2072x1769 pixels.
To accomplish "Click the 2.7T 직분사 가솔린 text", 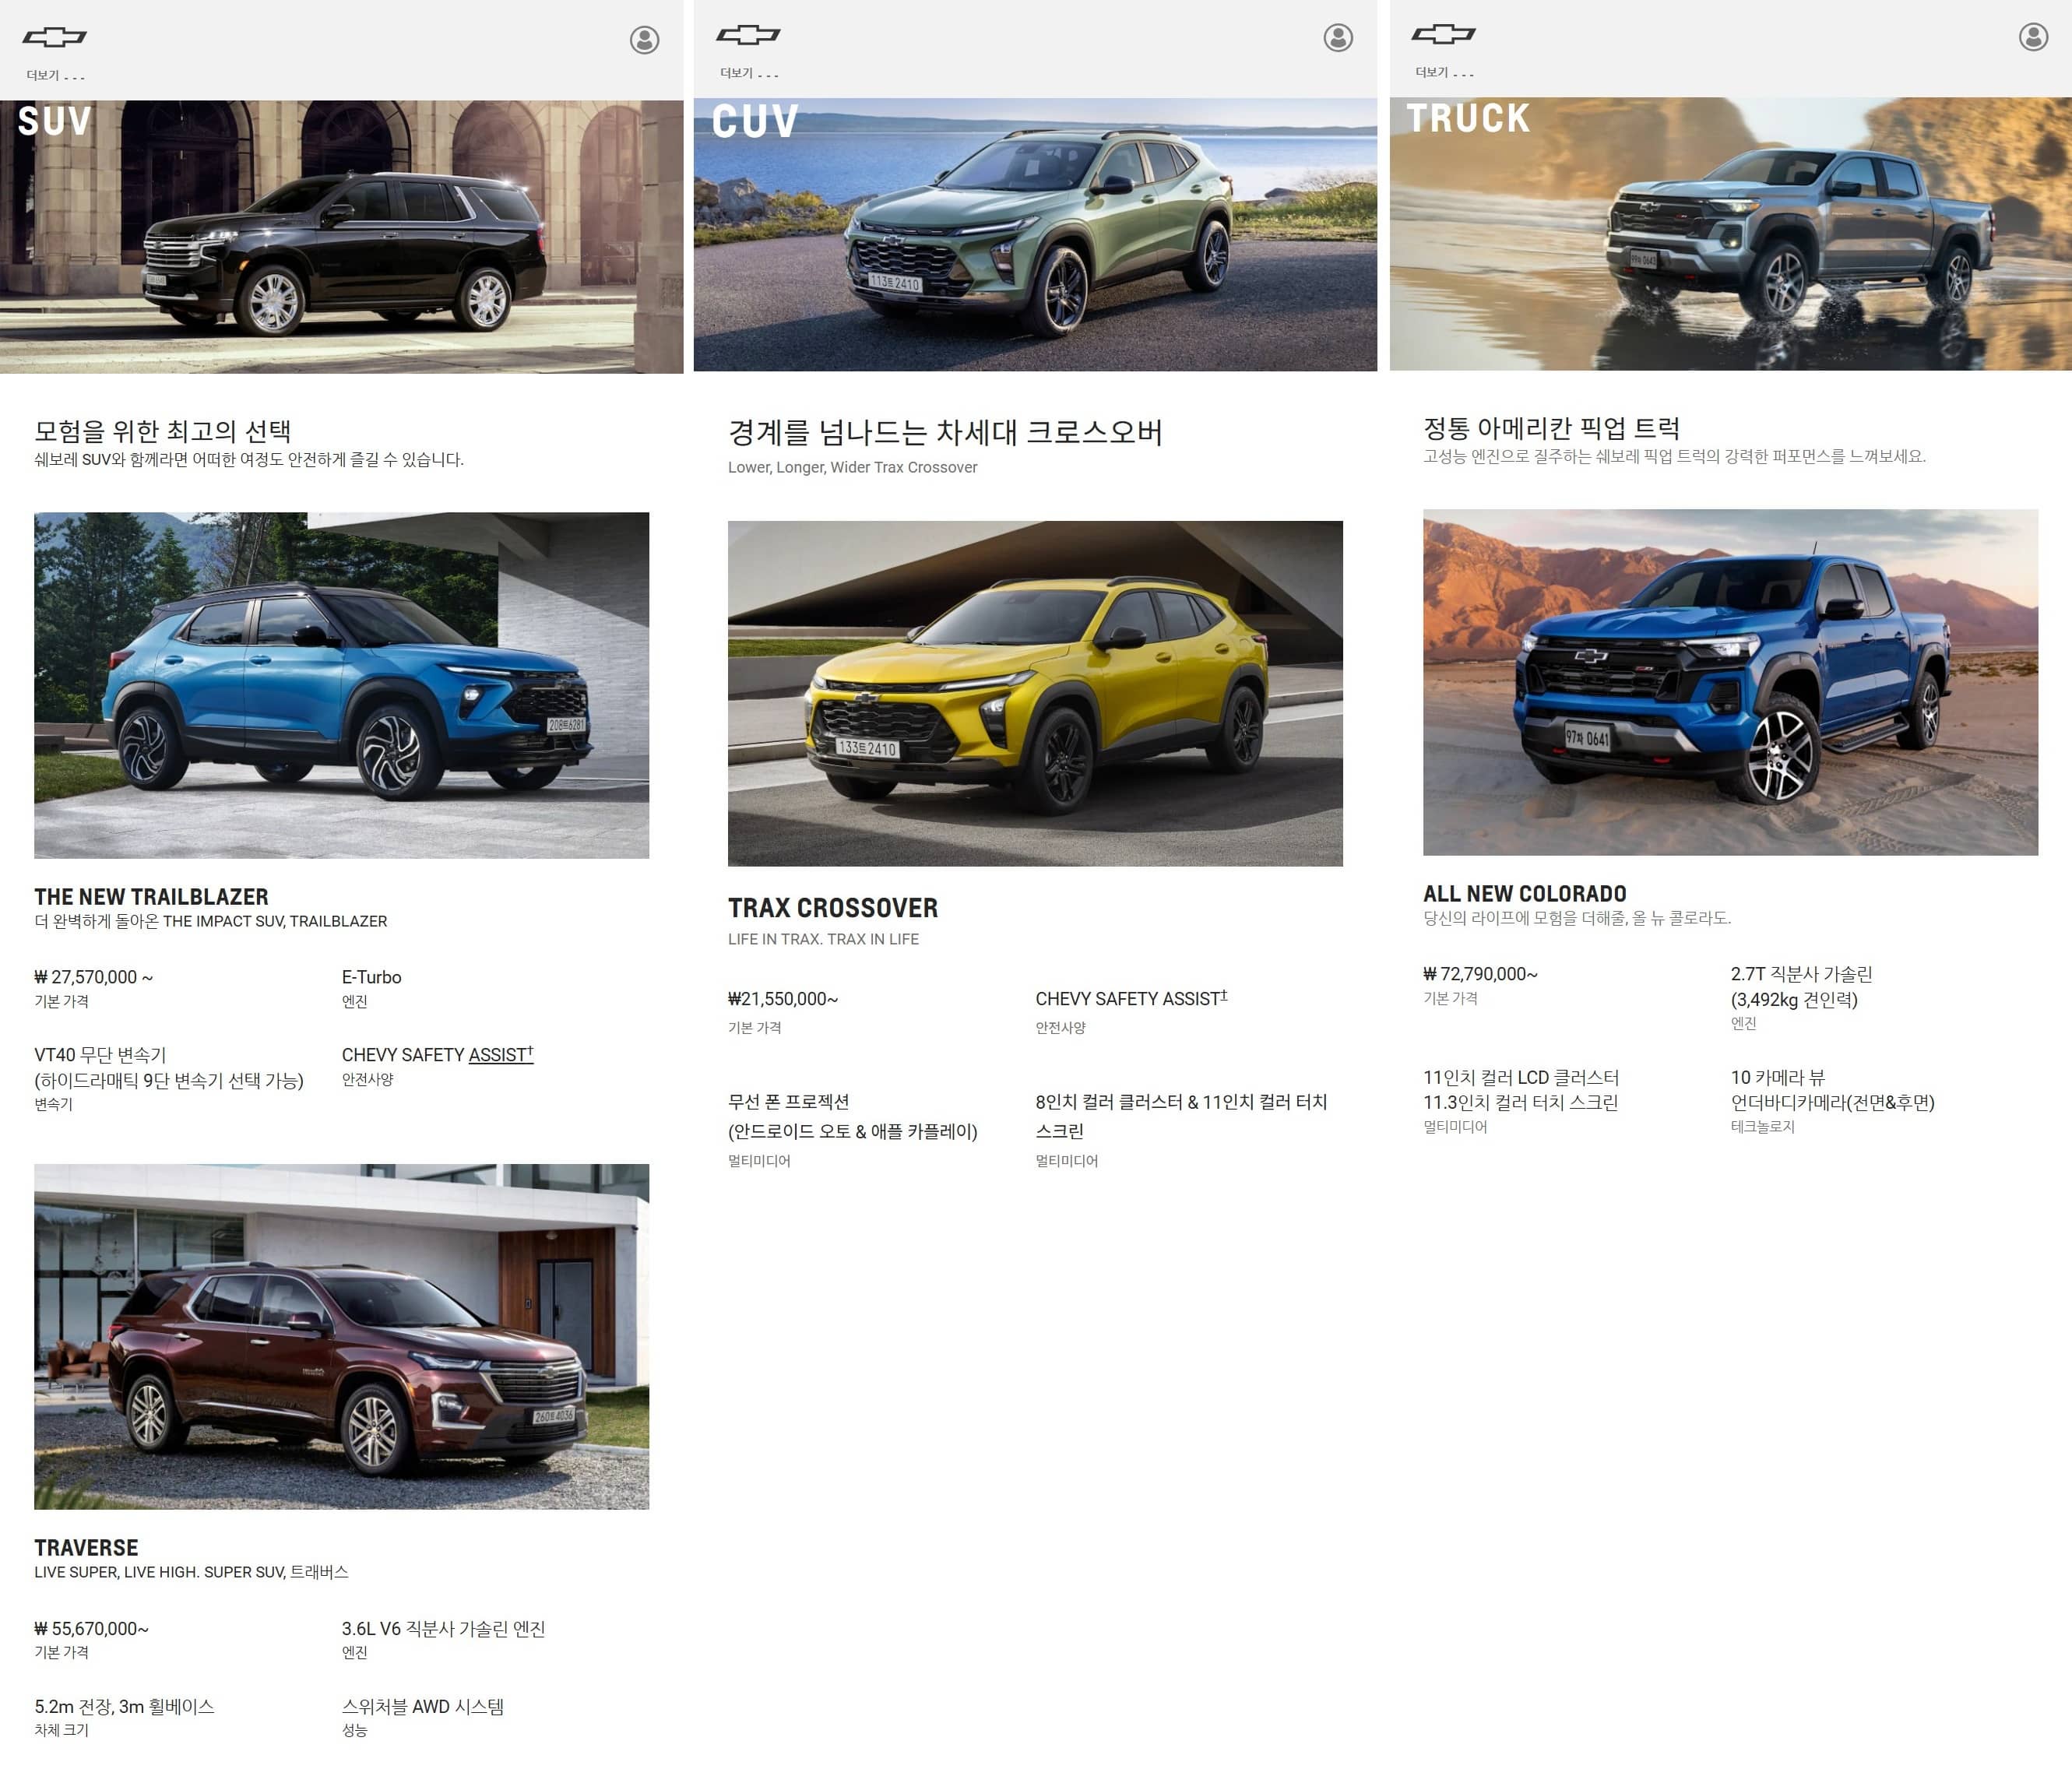I will (x=1801, y=974).
